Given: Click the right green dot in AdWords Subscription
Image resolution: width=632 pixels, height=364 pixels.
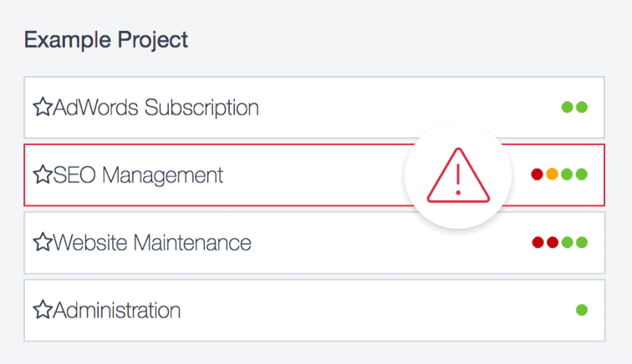Looking at the screenshot, I should click(582, 107).
